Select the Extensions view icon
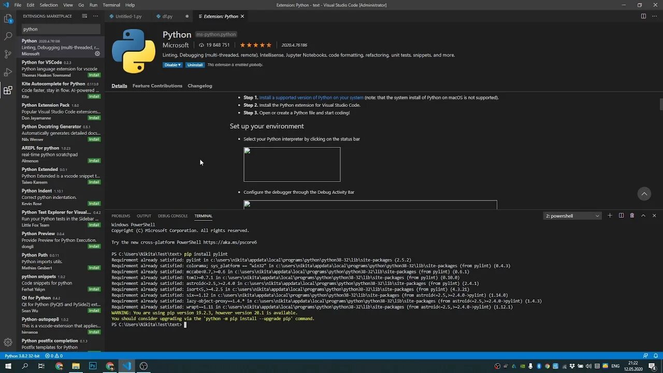 click(8, 91)
